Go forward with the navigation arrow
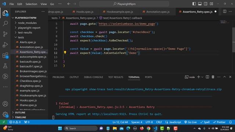The height and width of the screenshot is (132, 235). point(75,4)
